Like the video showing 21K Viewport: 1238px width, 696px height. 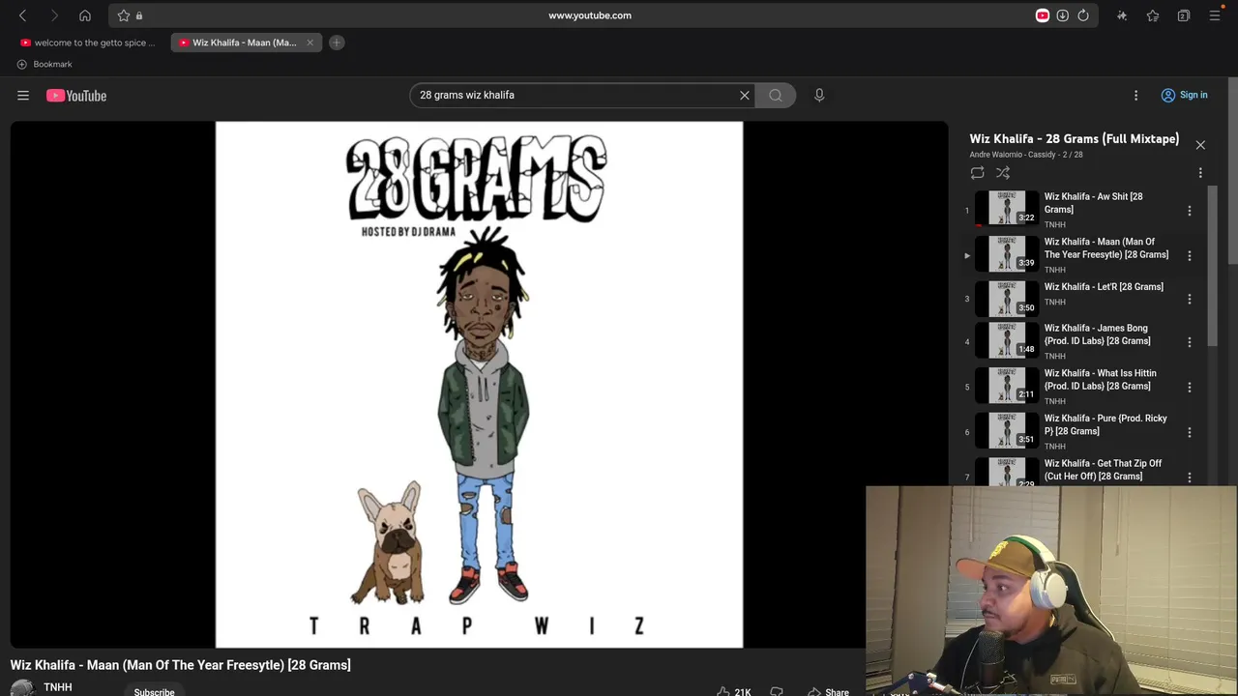coord(734,692)
